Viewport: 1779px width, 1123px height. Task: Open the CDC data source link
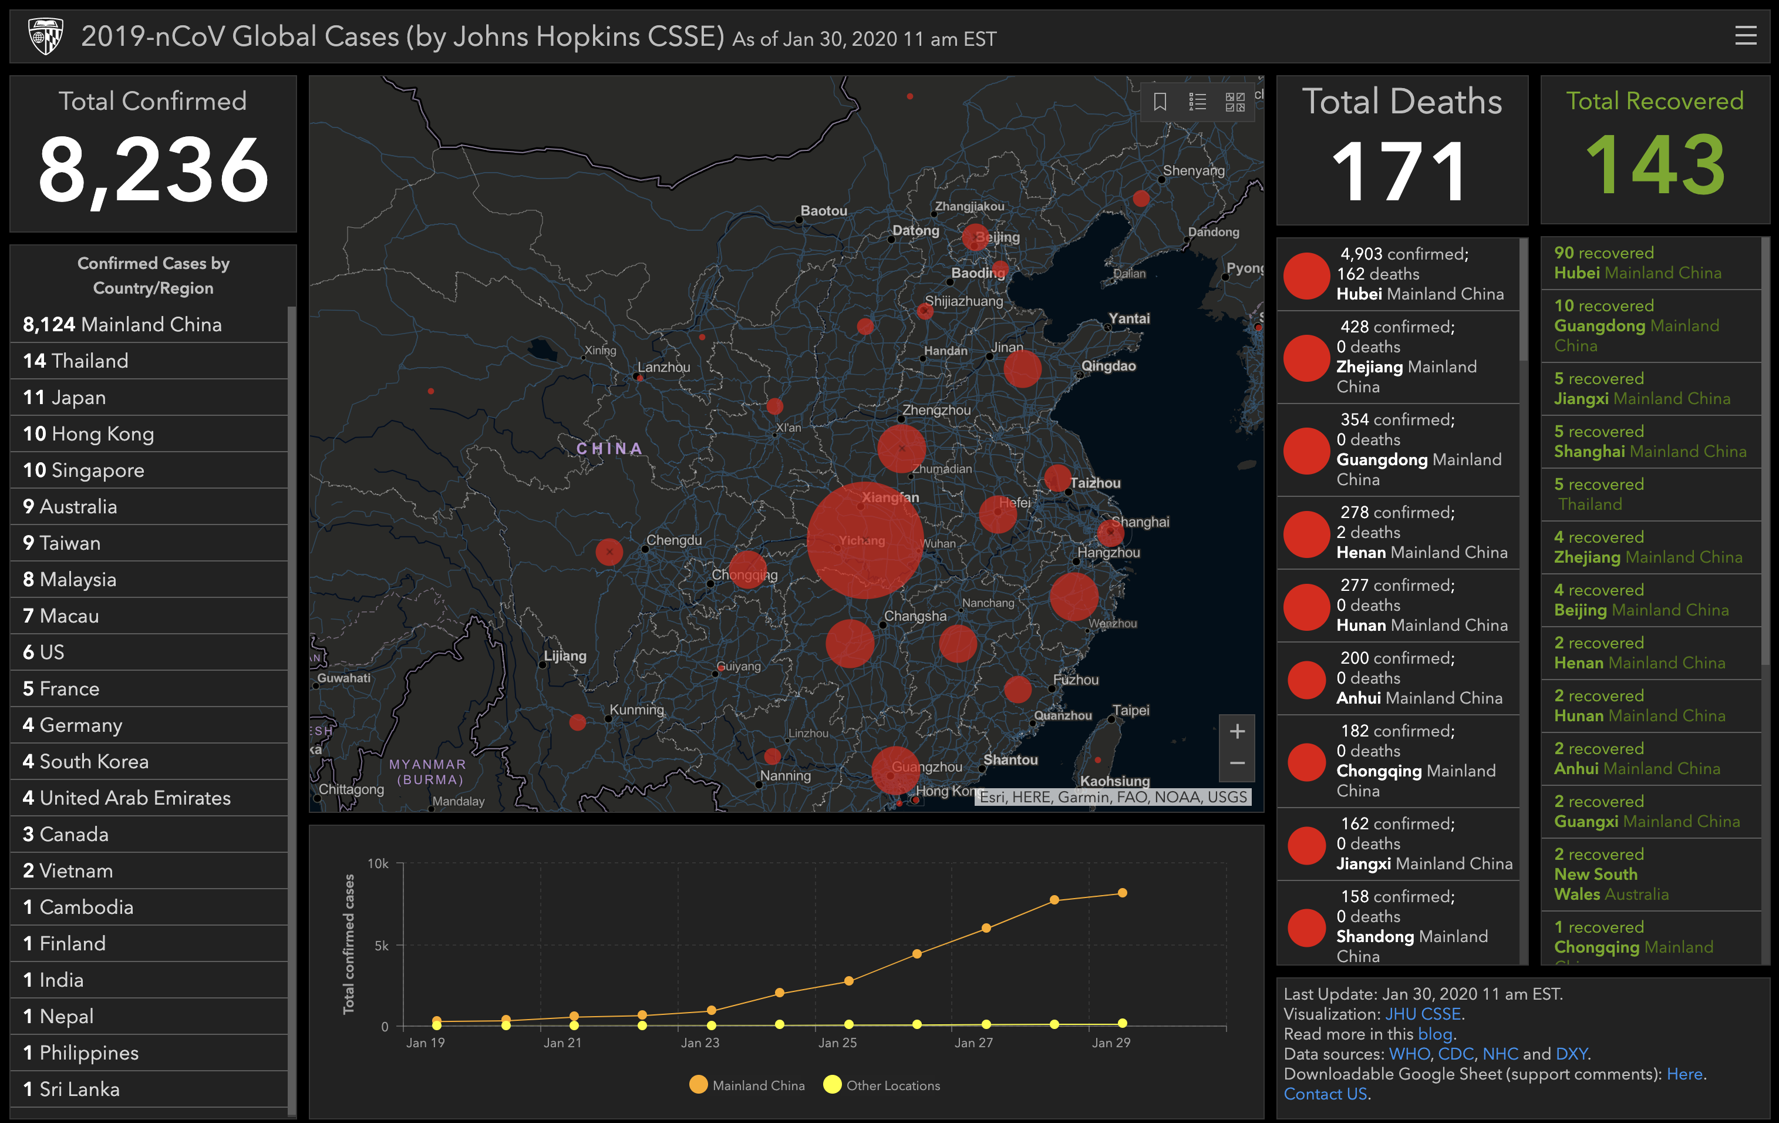(1455, 1054)
